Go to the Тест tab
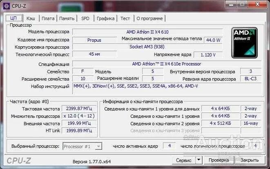Image resolution: width=270 pixels, height=169 pixels. click(x=125, y=18)
